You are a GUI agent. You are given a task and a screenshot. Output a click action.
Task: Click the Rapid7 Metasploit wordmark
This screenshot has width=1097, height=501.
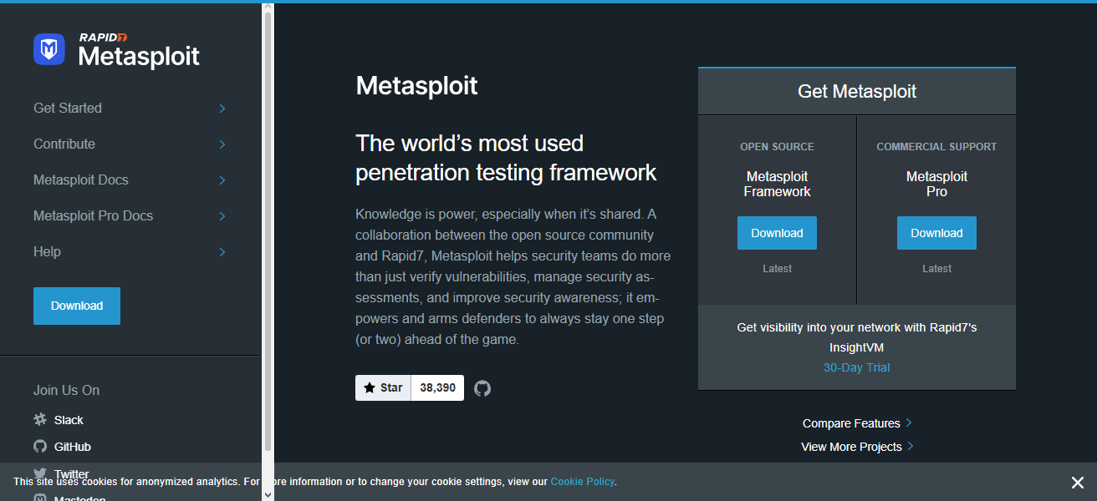(x=139, y=50)
